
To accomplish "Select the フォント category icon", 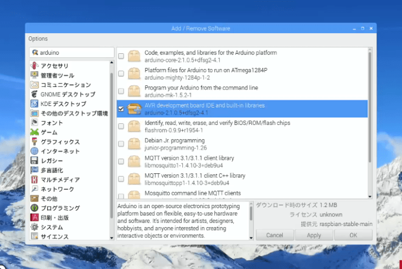I will coord(34,123).
